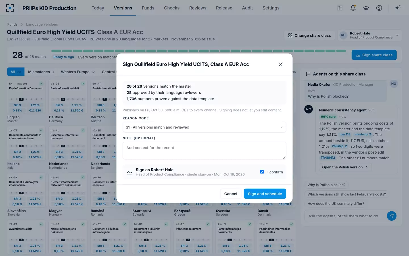Click the Sign share class button
Viewport: 409px width, 256px height.
[x=374, y=55]
